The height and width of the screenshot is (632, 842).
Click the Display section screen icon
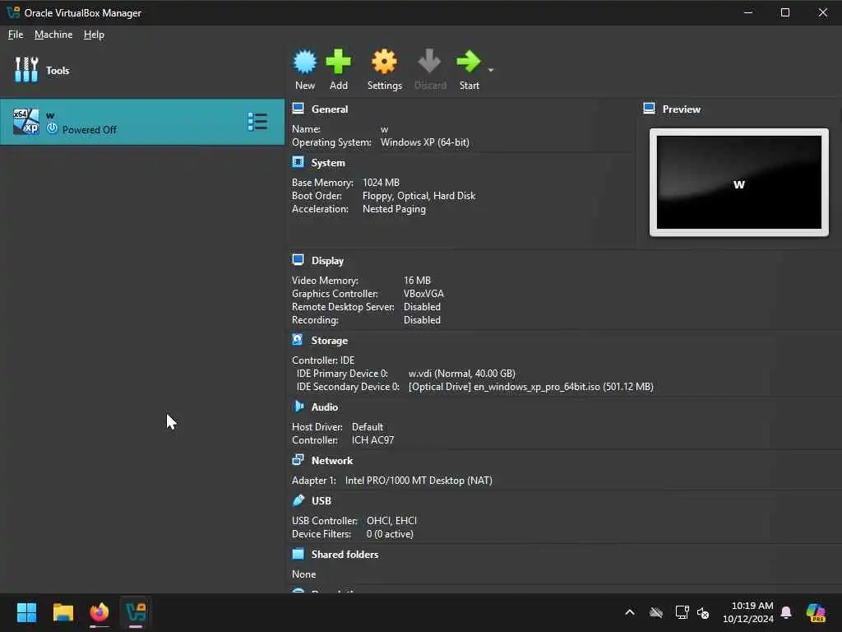[298, 260]
